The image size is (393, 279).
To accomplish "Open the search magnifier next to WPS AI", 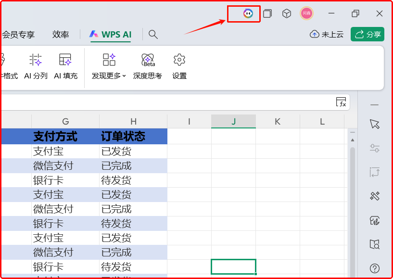I will click(153, 34).
